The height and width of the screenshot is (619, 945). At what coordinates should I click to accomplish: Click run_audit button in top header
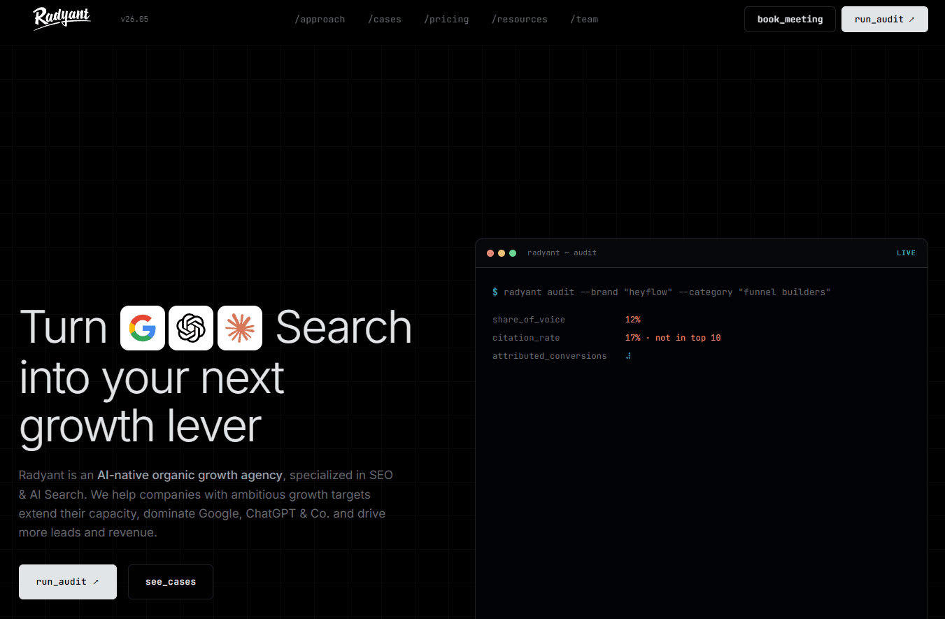pyautogui.click(x=885, y=20)
